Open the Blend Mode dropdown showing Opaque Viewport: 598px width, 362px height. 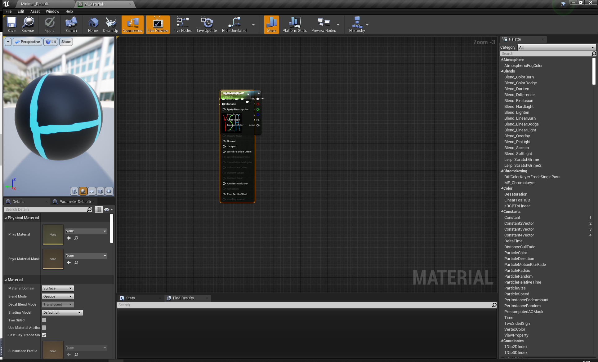coord(57,296)
